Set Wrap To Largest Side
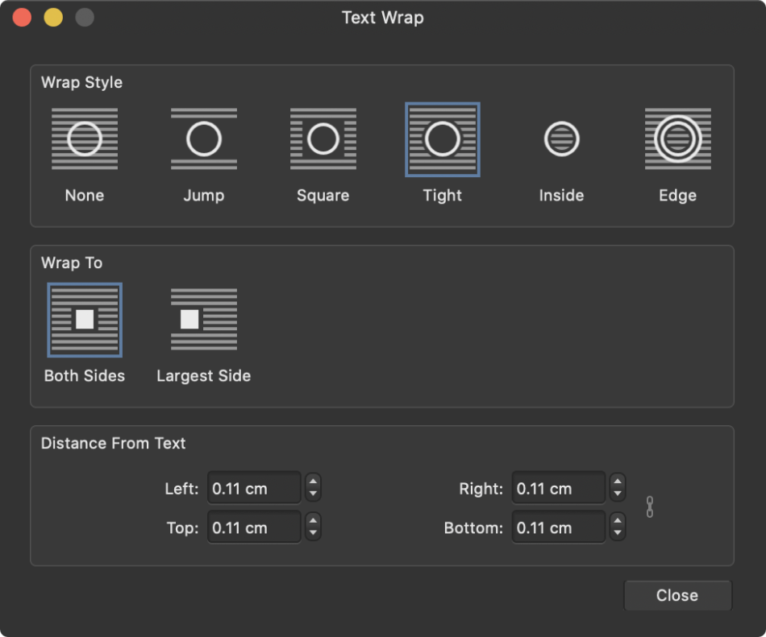 [204, 320]
